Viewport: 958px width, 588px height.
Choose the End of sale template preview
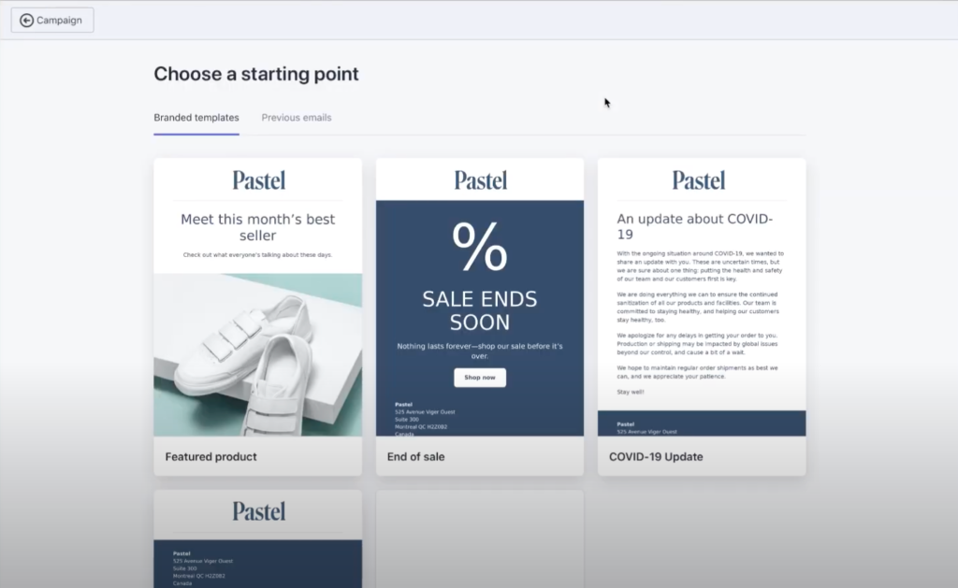click(480, 297)
